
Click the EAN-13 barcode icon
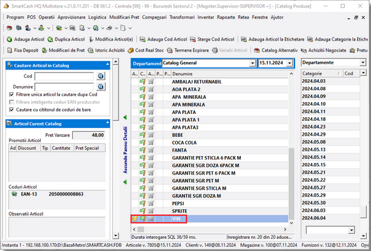click(x=15, y=194)
